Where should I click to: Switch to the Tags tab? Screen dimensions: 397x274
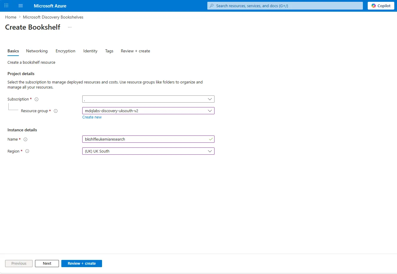pyautogui.click(x=109, y=51)
